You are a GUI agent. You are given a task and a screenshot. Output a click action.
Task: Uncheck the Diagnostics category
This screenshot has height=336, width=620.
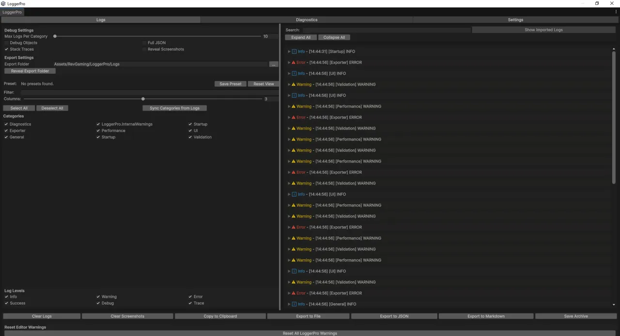click(x=6, y=124)
